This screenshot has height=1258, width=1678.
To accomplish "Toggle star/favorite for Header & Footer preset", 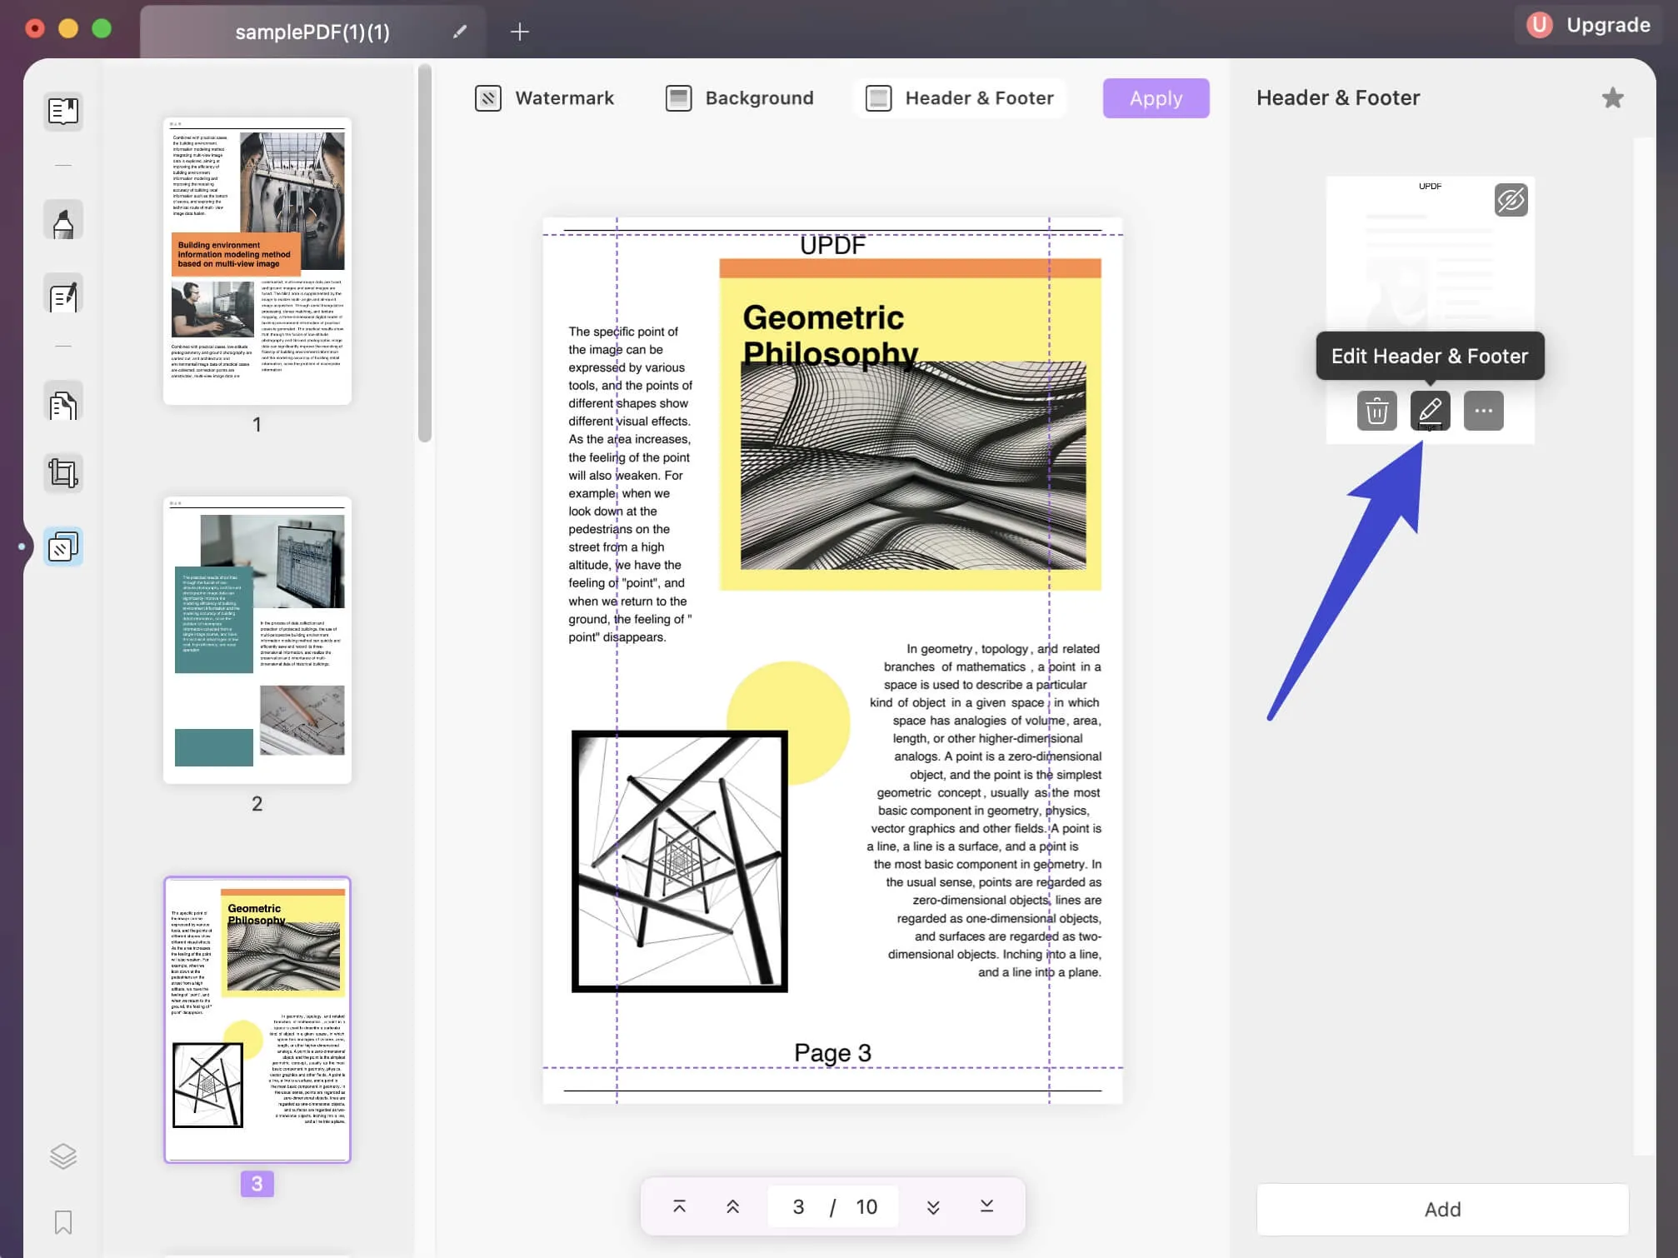I will click(1612, 97).
